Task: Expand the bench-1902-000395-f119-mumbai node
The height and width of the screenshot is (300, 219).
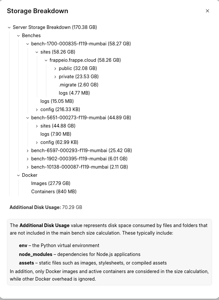Action: tap(28, 159)
